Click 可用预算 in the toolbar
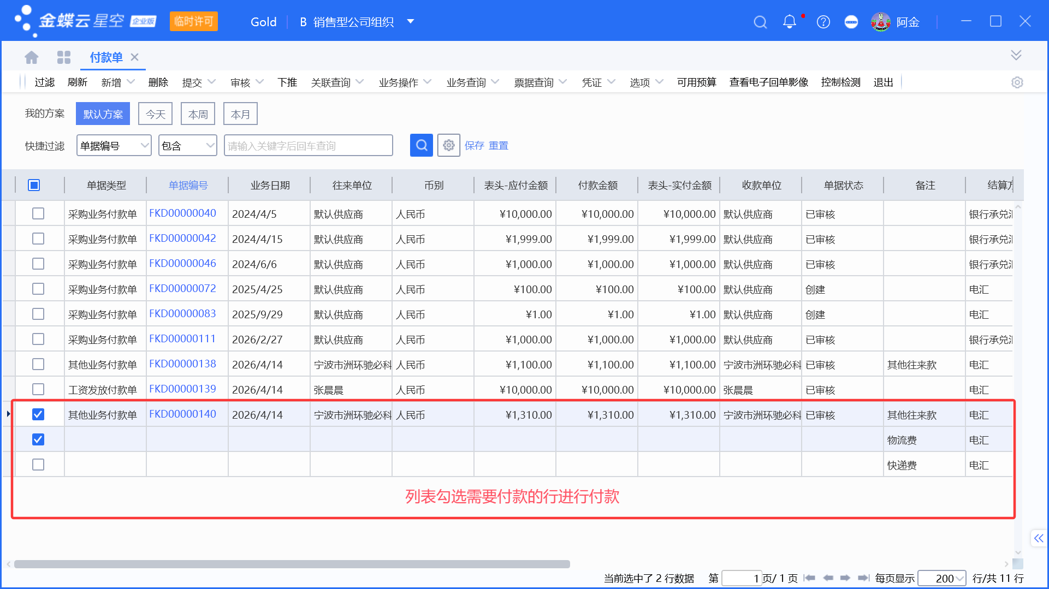 (697, 82)
